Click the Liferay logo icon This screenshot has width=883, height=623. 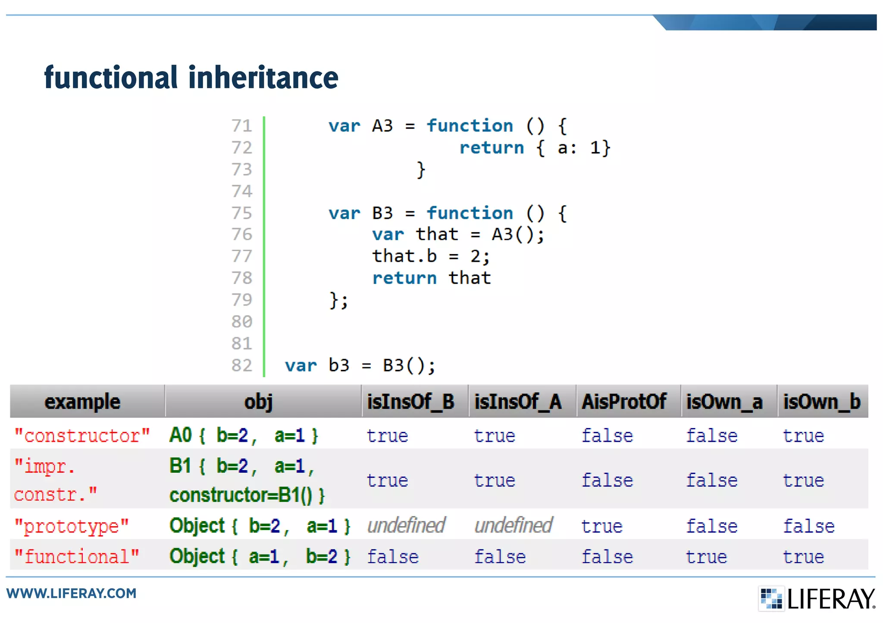pos(771,598)
